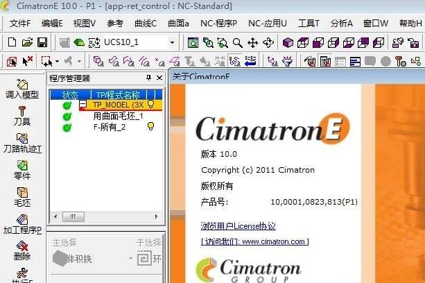The height and width of the screenshot is (283, 425).
Task: Click the horizontal scrollbar thumb
Action: (73, 216)
